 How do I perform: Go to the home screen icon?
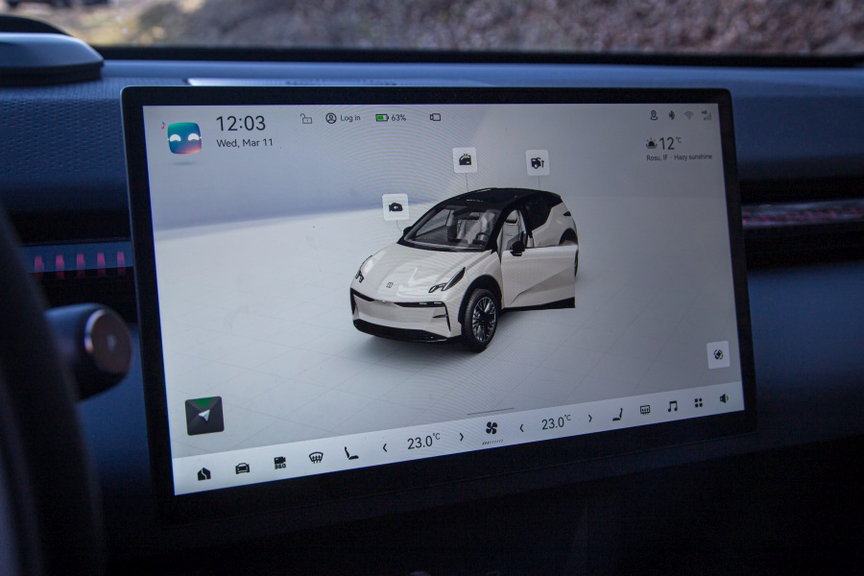pyautogui.click(x=204, y=474)
